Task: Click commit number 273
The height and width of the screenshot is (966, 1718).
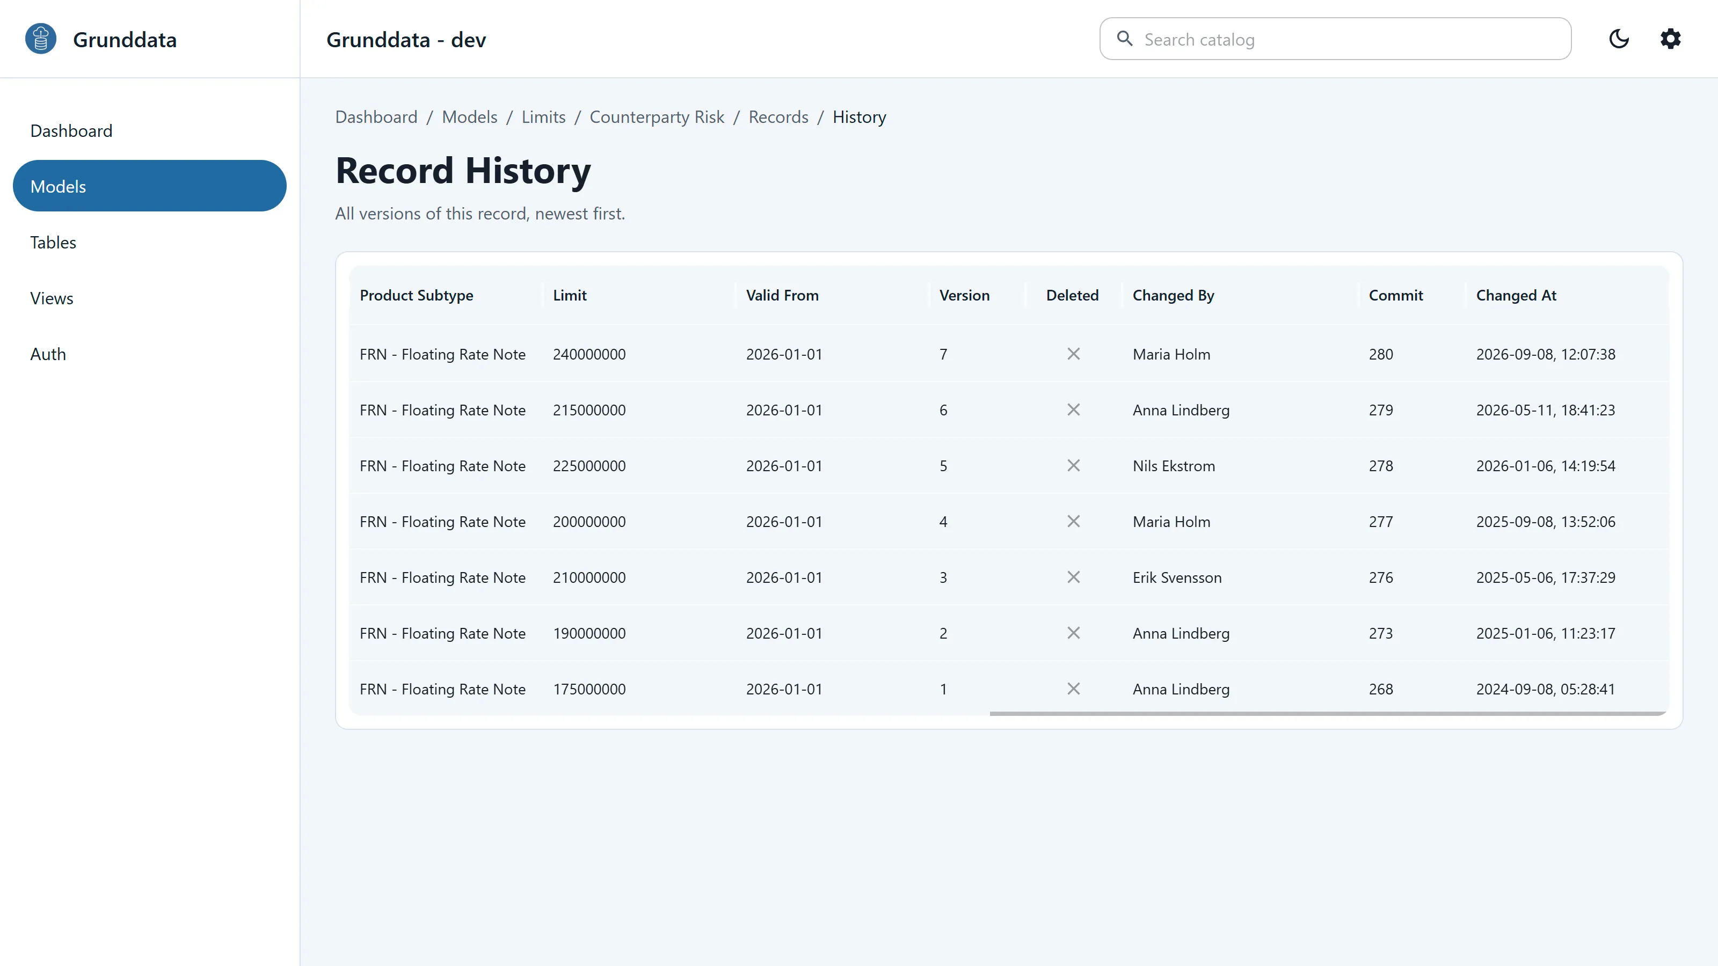Action: click(x=1381, y=633)
